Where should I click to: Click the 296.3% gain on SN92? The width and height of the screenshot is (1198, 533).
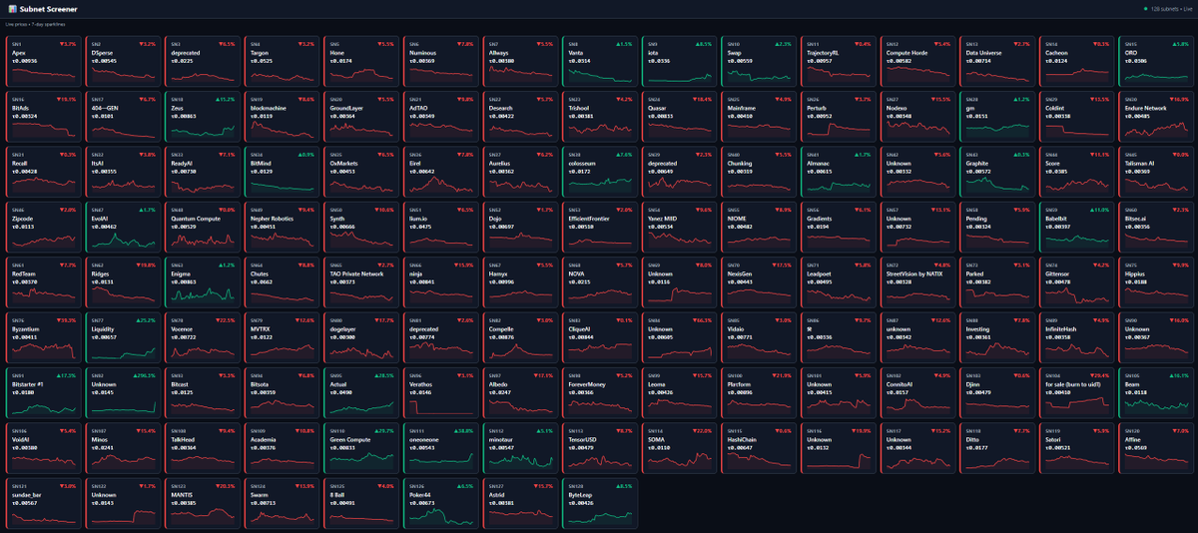click(145, 374)
